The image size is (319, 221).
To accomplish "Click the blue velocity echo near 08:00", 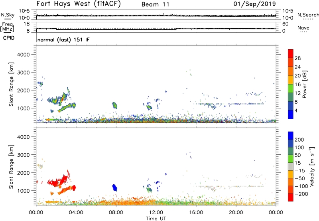I will coord(115,187).
